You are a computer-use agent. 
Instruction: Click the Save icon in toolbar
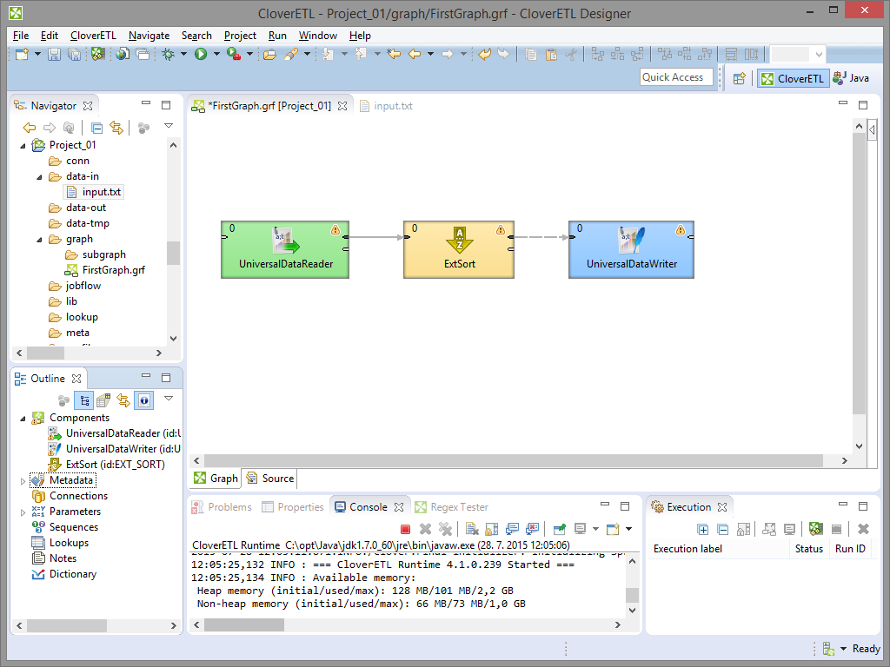pos(54,54)
